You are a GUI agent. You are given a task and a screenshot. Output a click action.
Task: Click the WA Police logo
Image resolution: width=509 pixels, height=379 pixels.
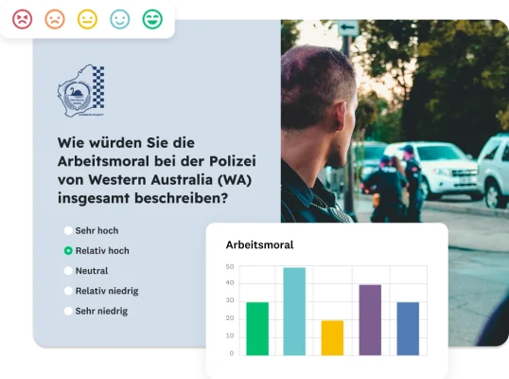pos(81,91)
